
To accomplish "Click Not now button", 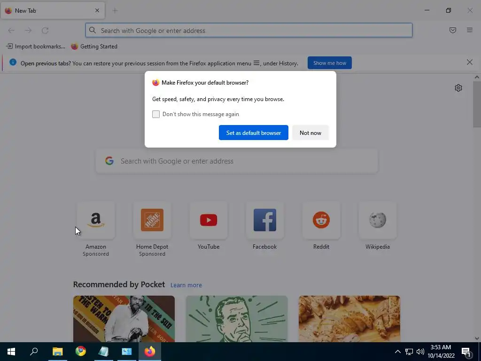I will click(310, 133).
